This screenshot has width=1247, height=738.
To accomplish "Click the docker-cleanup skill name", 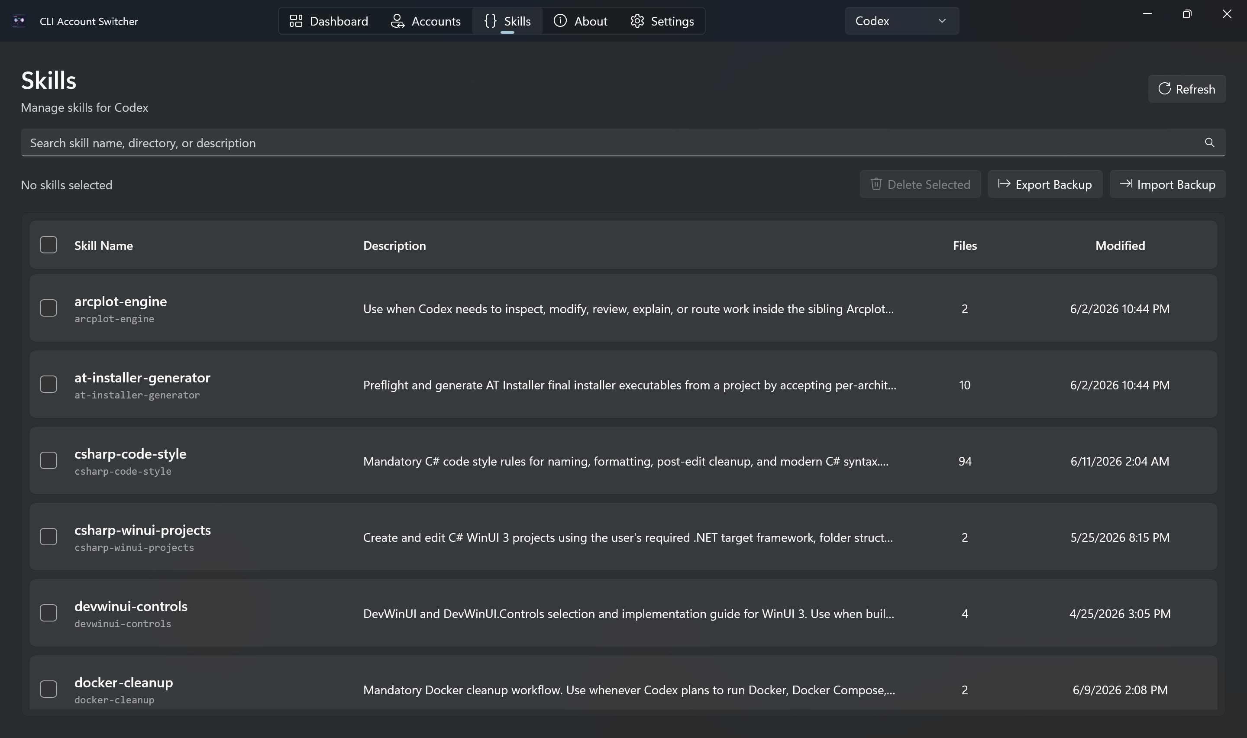I will (x=124, y=682).
